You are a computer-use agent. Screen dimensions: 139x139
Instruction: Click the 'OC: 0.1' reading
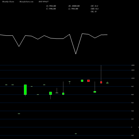(95, 6)
